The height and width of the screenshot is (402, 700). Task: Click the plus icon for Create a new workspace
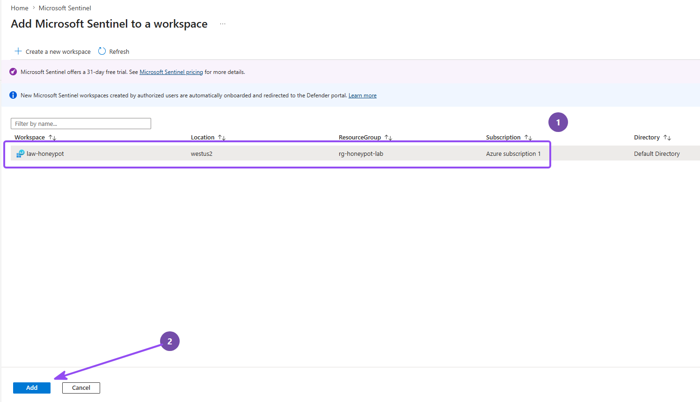click(x=18, y=51)
